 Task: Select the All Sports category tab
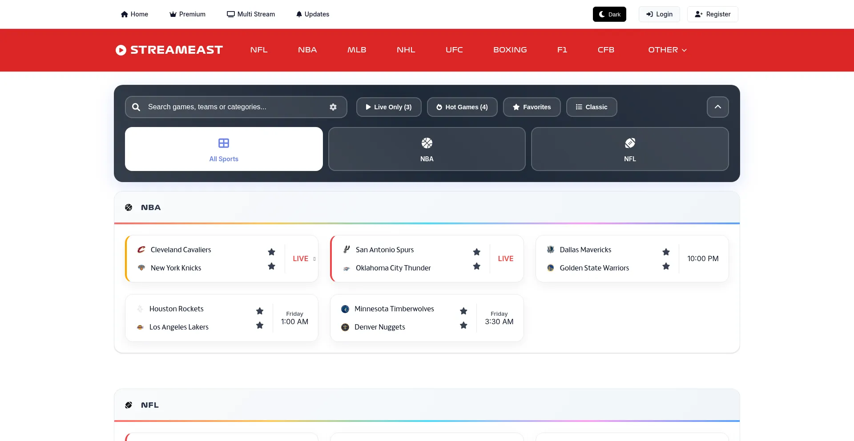224,149
